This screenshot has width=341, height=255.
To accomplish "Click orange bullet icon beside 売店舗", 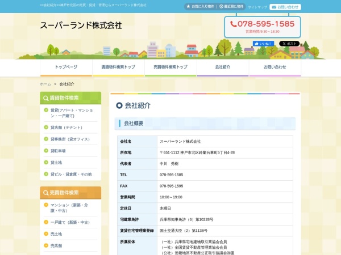I will click(x=46, y=245).
